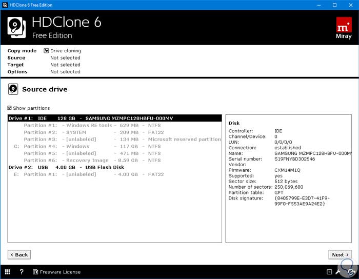Go Back to previous step

click(x=19, y=254)
